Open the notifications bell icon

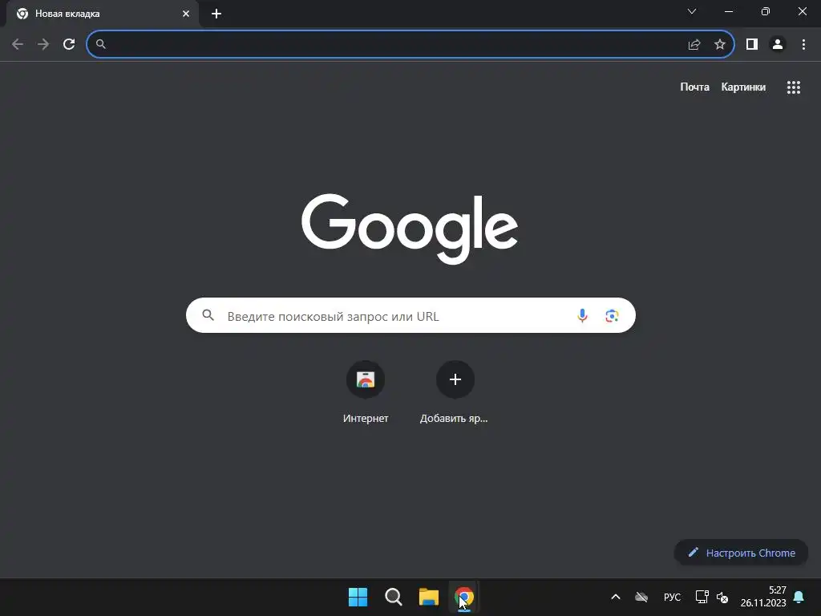point(799,597)
